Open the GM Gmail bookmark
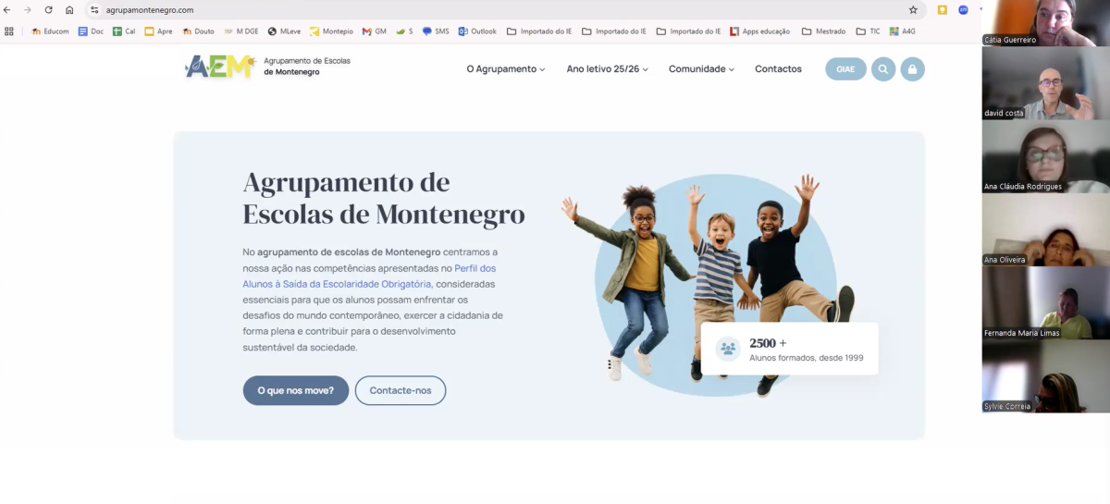 point(374,31)
